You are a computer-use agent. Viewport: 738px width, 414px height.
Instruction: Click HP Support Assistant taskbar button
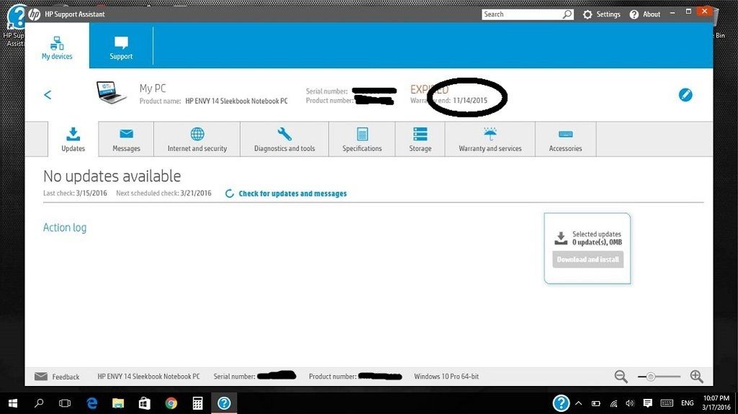click(x=224, y=403)
